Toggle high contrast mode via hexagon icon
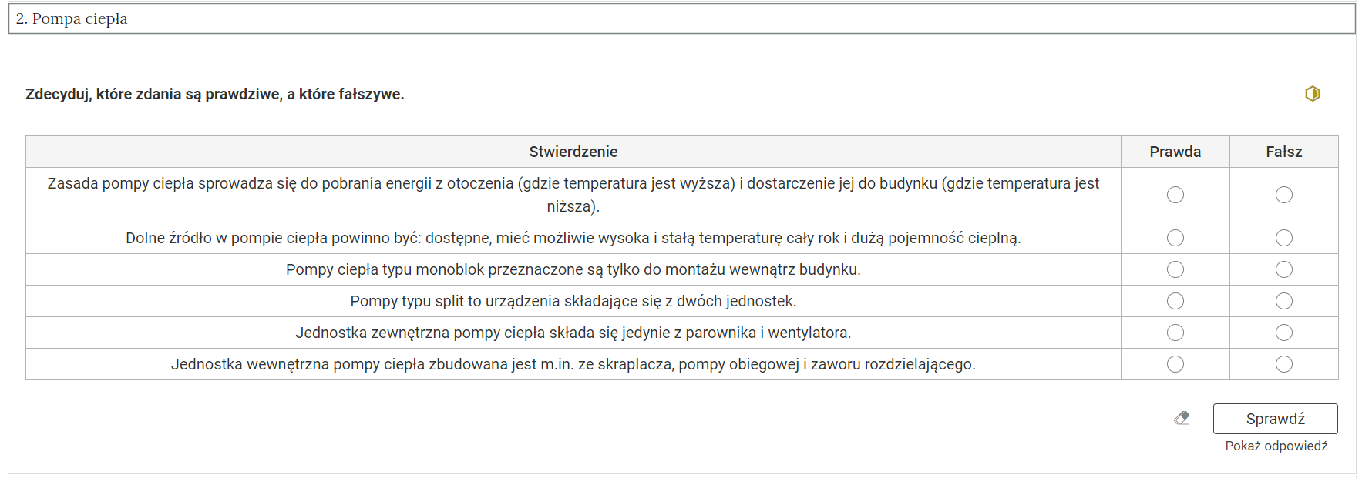 tap(1312, 92)
